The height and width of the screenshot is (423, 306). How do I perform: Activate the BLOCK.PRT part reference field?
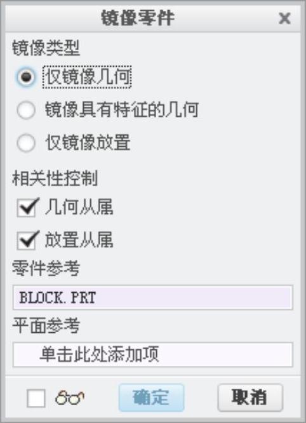coord(152,297)
